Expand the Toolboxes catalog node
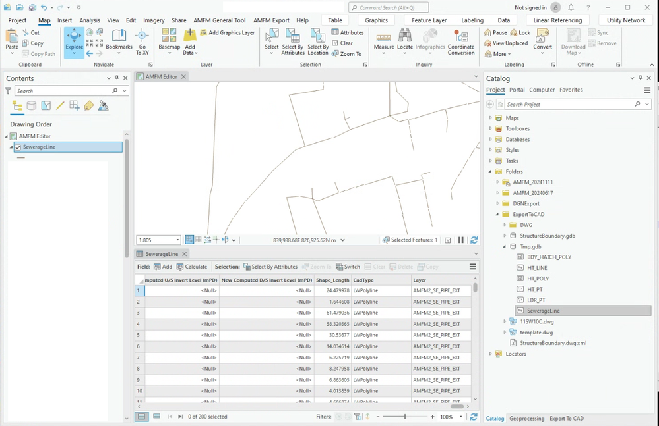The height and width of the screenshot is (426, 659). point(490,129)
